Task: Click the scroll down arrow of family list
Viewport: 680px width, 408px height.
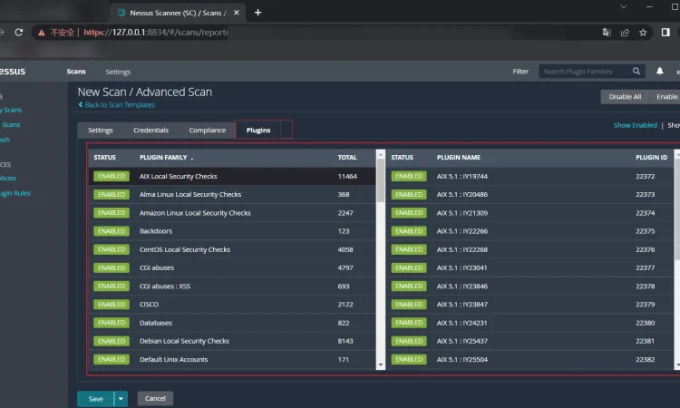Action: click(380, 365)
